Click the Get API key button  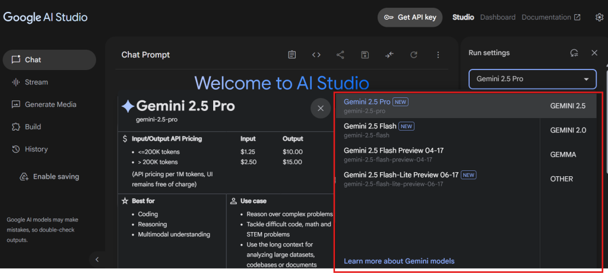point(410,17)
